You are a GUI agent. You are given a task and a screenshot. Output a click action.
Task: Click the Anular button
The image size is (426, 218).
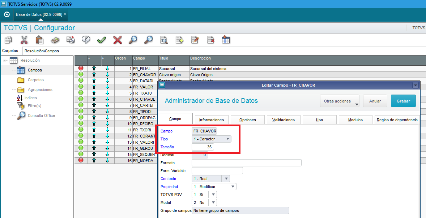[375, 101]
